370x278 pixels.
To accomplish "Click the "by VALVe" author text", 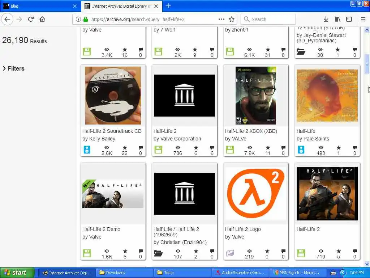I will tap(236, 139).
